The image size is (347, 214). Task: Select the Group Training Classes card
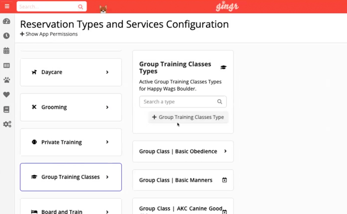(71, 177)
